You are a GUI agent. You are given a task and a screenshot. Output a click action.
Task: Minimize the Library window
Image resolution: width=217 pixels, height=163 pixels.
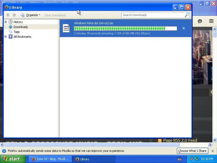[x=175, y=7]
